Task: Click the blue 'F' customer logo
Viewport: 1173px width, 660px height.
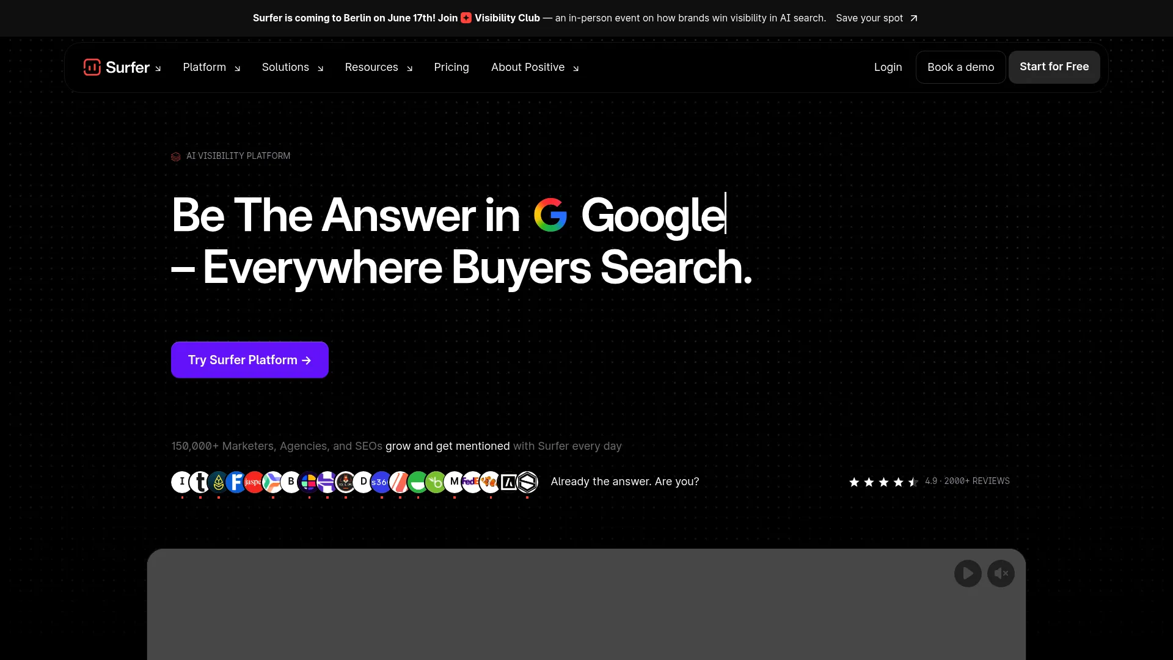Action: coord(236,482)
